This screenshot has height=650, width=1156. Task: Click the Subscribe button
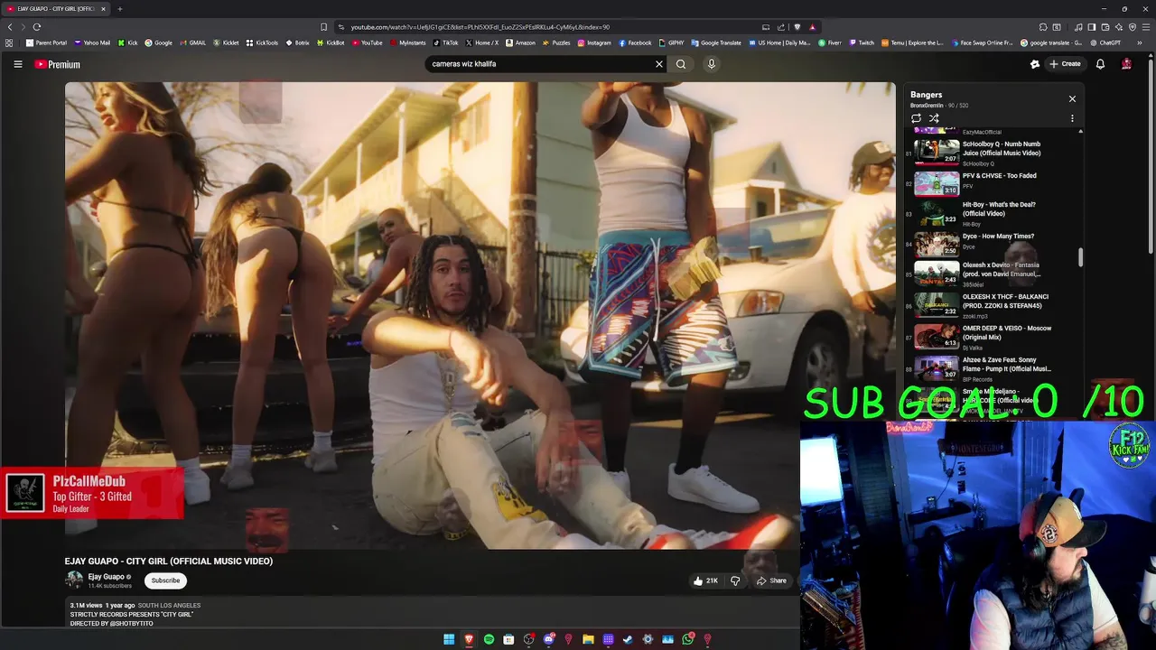pyautogui.click(x=165, y=580)
